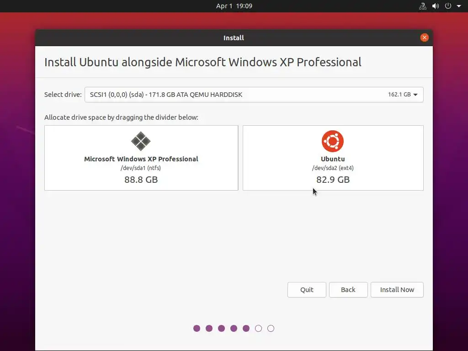Open the clock showing Apr 1 19:09

234,6
